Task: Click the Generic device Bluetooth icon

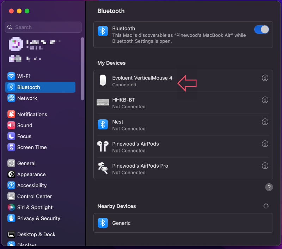Action: (103, 223)
